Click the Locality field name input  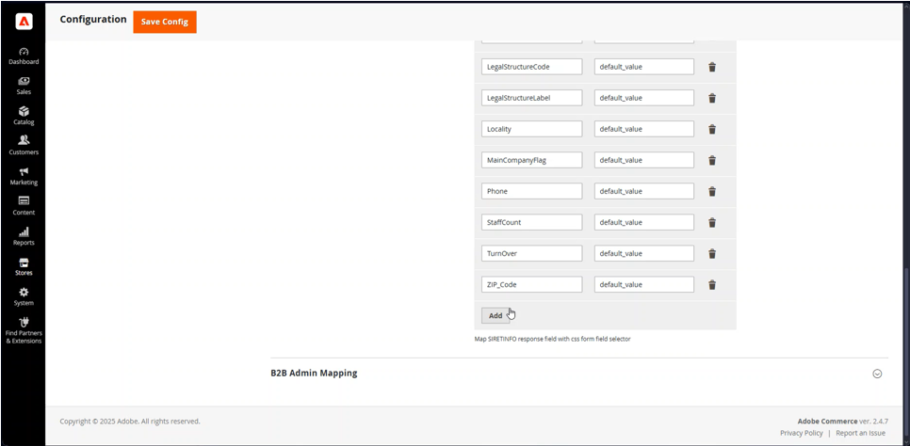(x=531, y=129)
